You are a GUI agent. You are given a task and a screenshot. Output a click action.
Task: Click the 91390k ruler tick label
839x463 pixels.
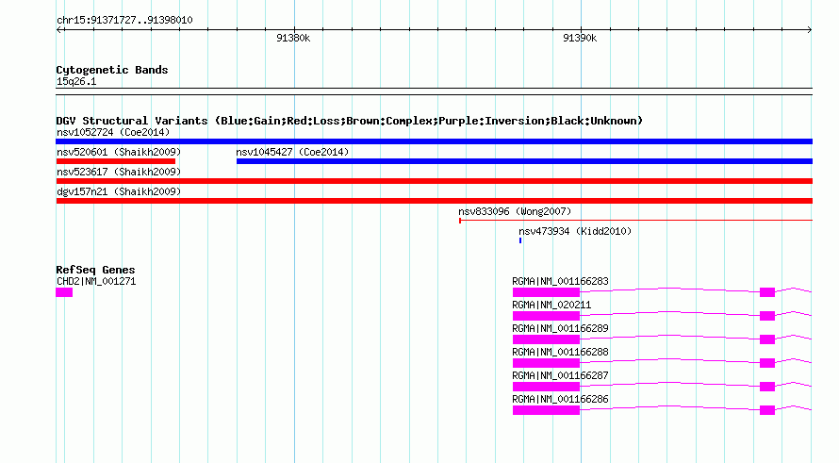pos(580,38)
